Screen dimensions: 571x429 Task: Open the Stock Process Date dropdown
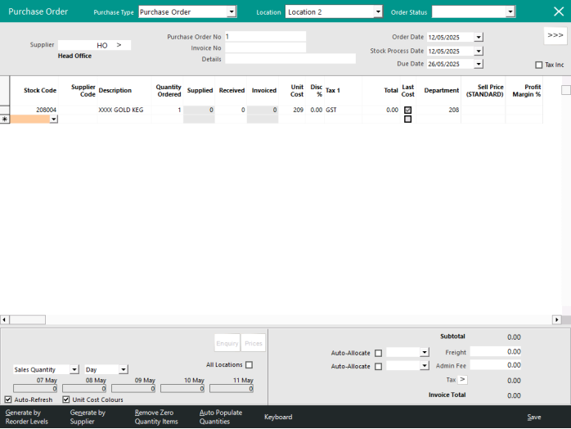pyautogui.click(x=479, y=51)
